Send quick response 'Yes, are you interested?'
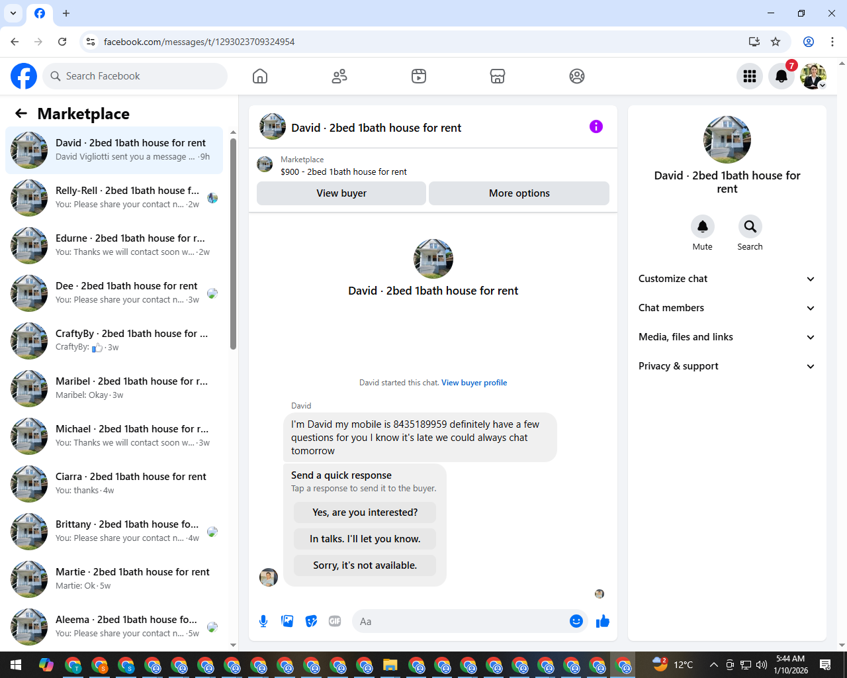Image resolution: width=847 pixels, height=678 pixels. [365, 512]
